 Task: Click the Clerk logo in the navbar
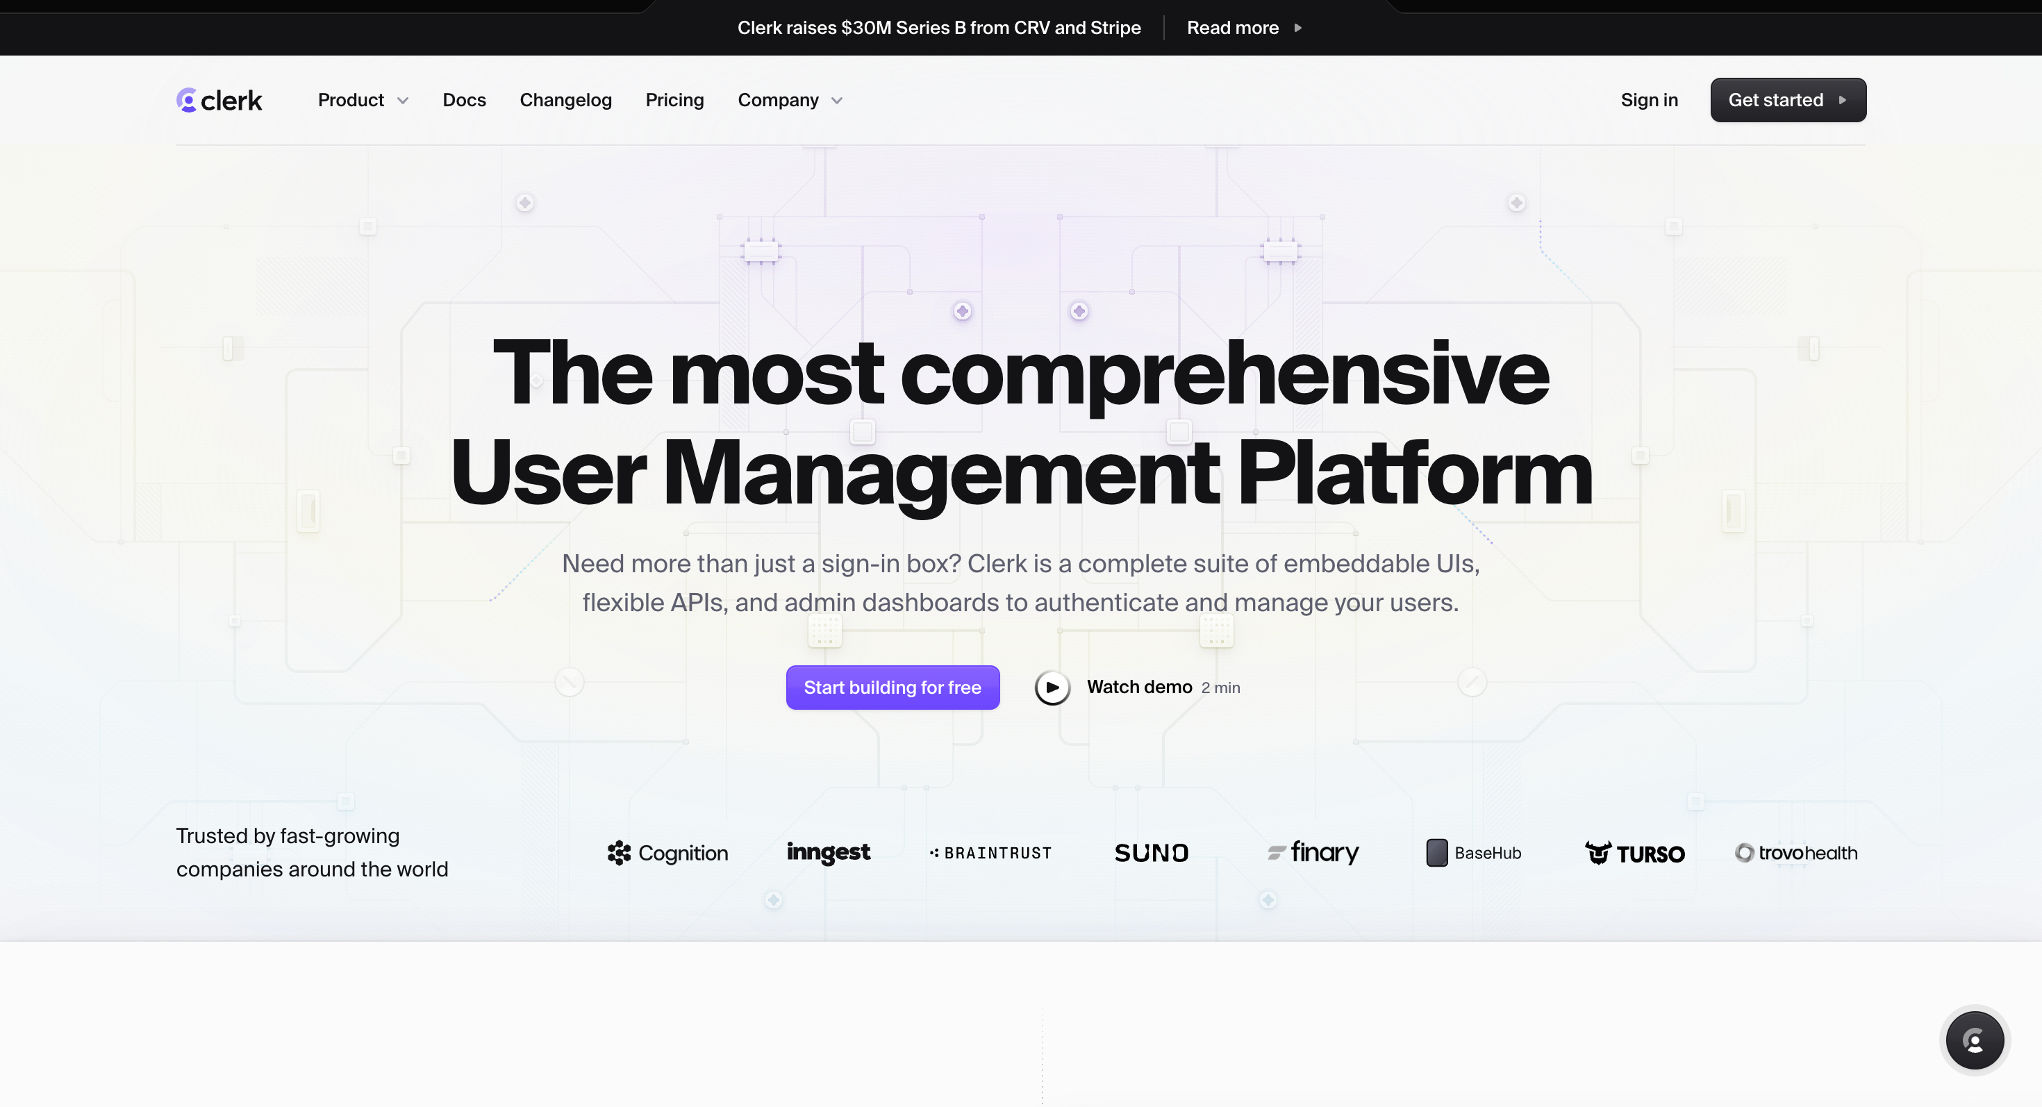point(219,101)
